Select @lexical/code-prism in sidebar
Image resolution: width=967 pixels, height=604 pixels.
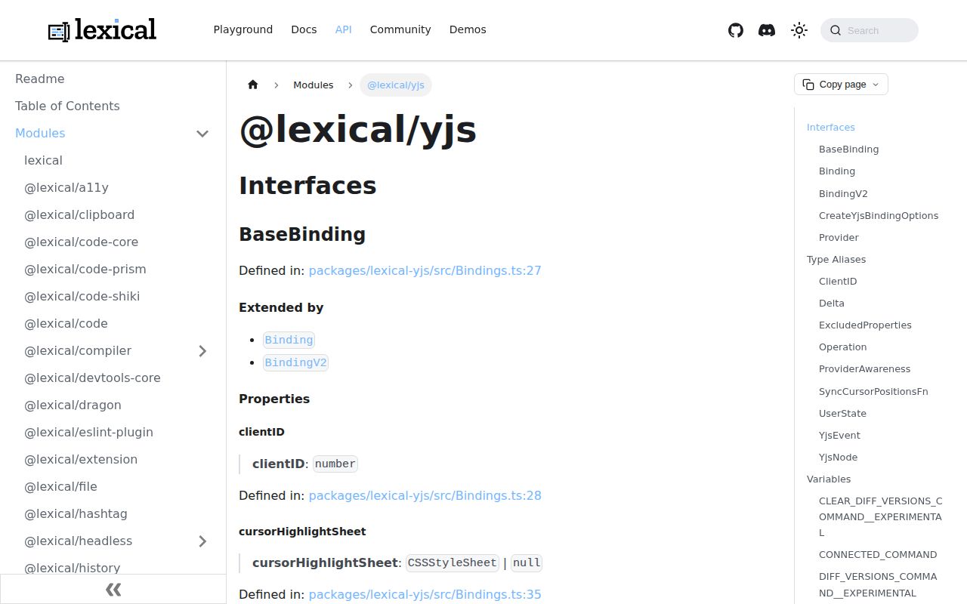coord(85,269)
